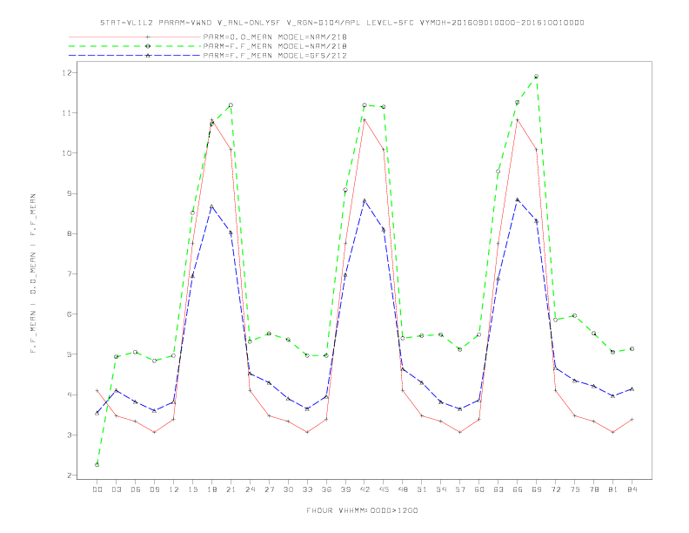Screen dimensions: 689x533
Task: Click y-axis tick label 10
Action: (66, 153)
